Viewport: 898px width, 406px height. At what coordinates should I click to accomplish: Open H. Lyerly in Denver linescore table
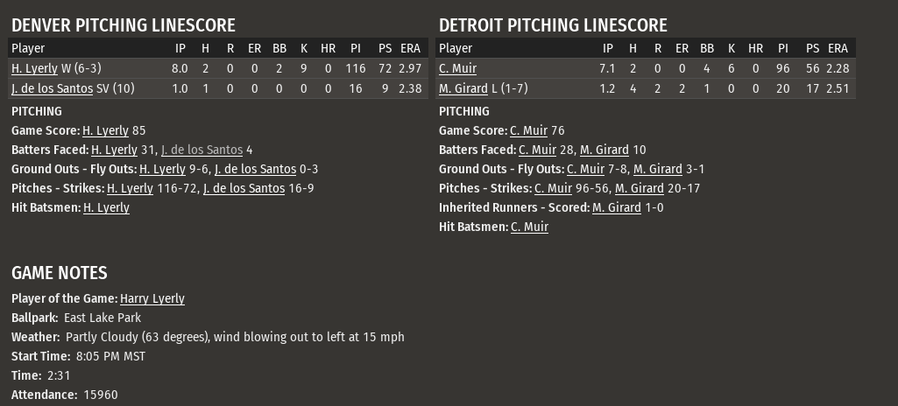pos(34,68)
